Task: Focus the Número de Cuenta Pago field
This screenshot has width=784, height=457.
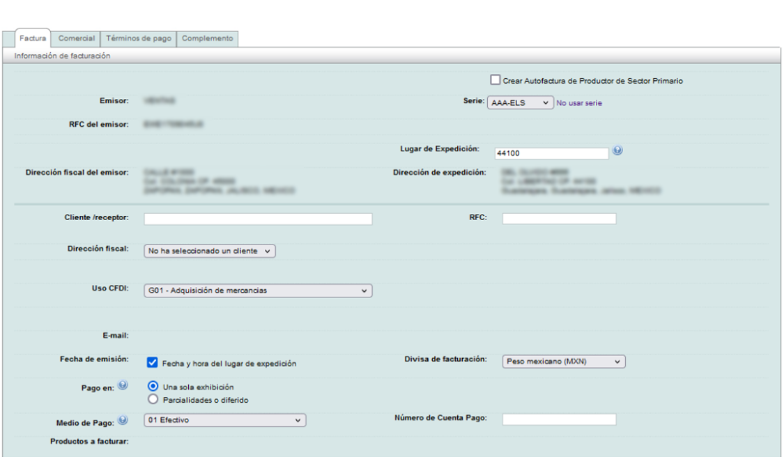Action: coord(559,419)
